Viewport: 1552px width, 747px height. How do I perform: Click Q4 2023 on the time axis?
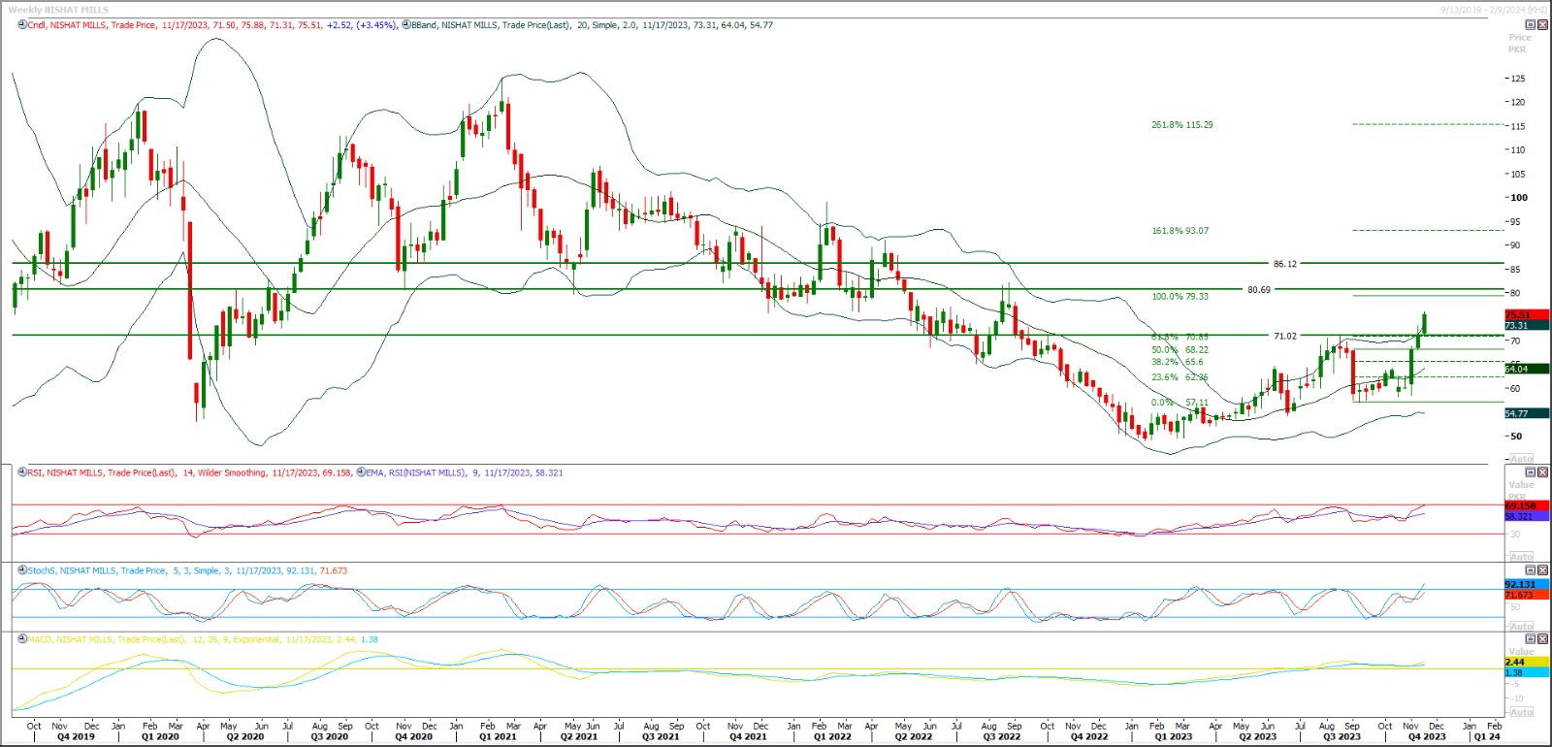[x=1426, y=737]
